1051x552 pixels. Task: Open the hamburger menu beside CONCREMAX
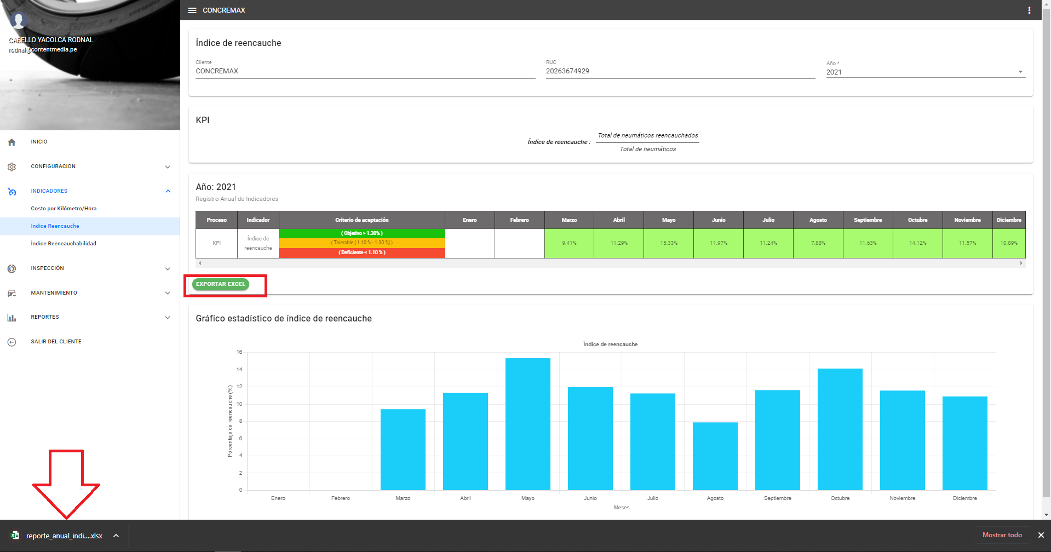pyautogui.click(x=192, y=10)
